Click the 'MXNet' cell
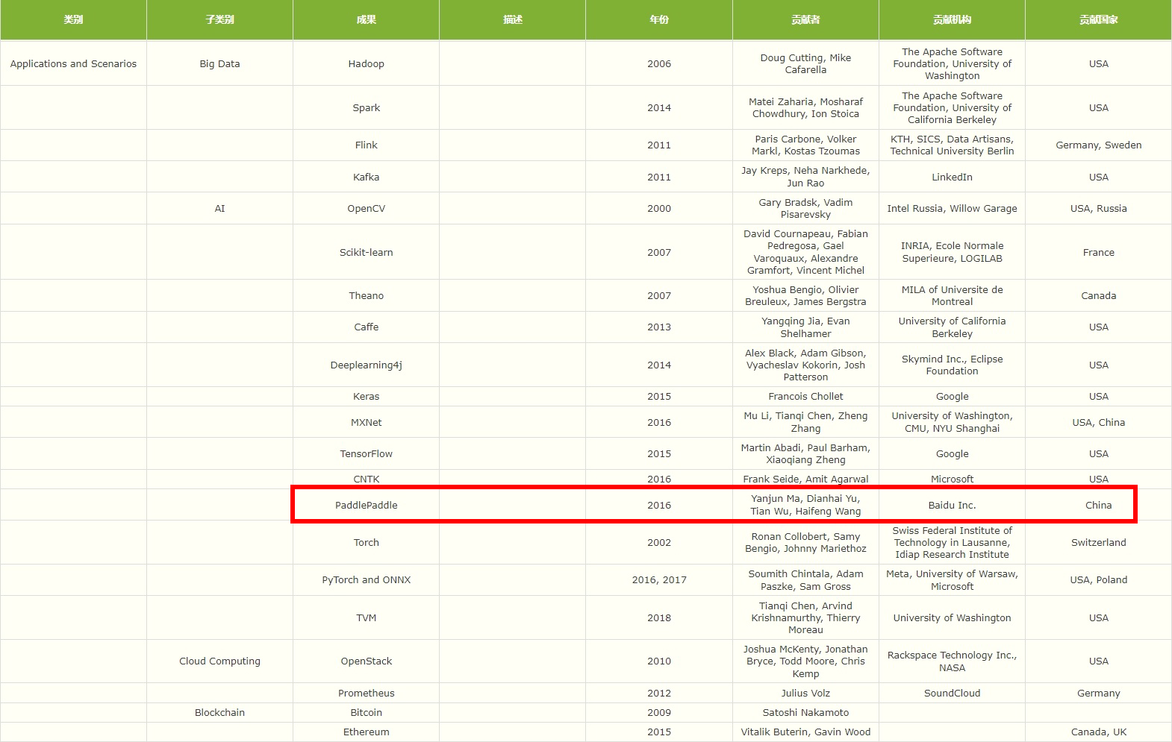 pyautogui.click(x=366, y=422)
